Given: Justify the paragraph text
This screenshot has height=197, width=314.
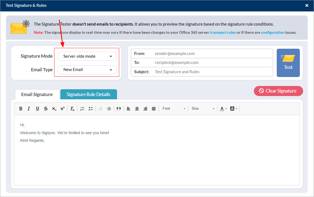Looking at the screenshot, I should point(154,109).
